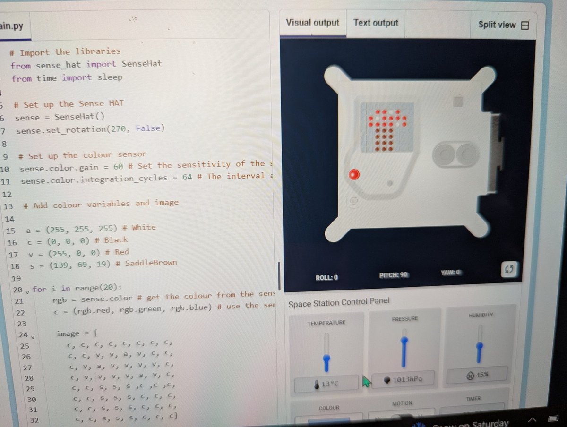Click the TEMPERATURE label
The height and width of the screenshot is (427, 567).
326,323
